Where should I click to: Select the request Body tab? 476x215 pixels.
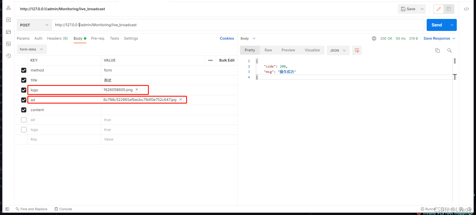[x=80, y=38]
